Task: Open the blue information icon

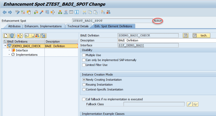Action: click(77, 12)
